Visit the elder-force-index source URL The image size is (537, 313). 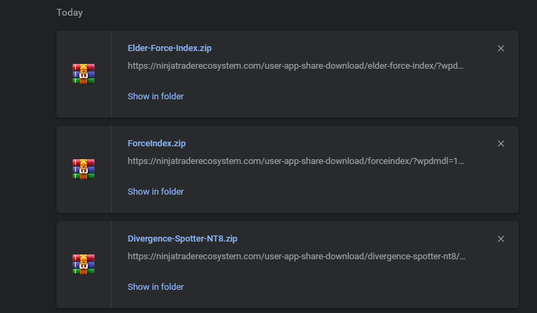pyautogui.click(x=296, y=67)
